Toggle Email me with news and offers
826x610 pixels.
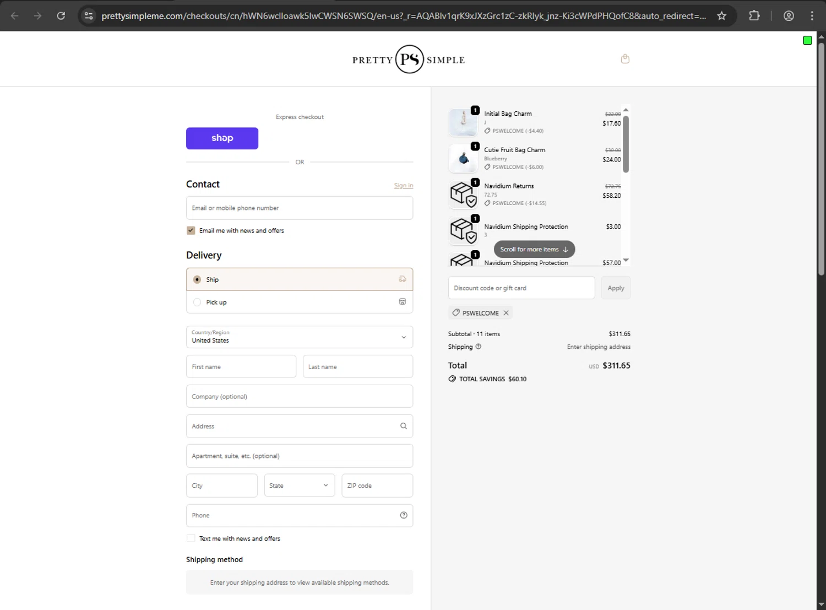[191, 230]
